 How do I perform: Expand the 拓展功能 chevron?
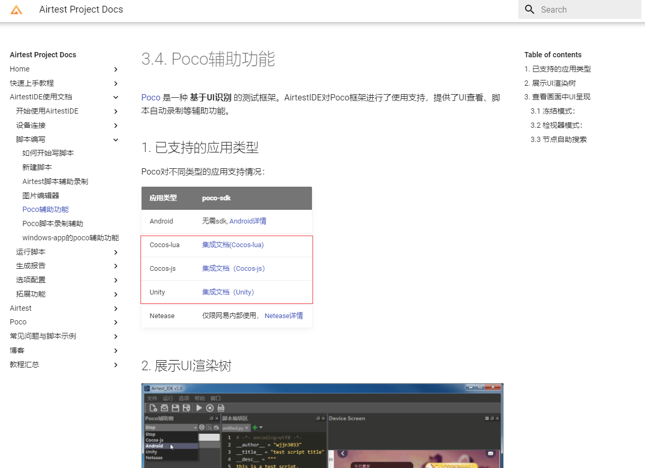(x=116, y=294)
